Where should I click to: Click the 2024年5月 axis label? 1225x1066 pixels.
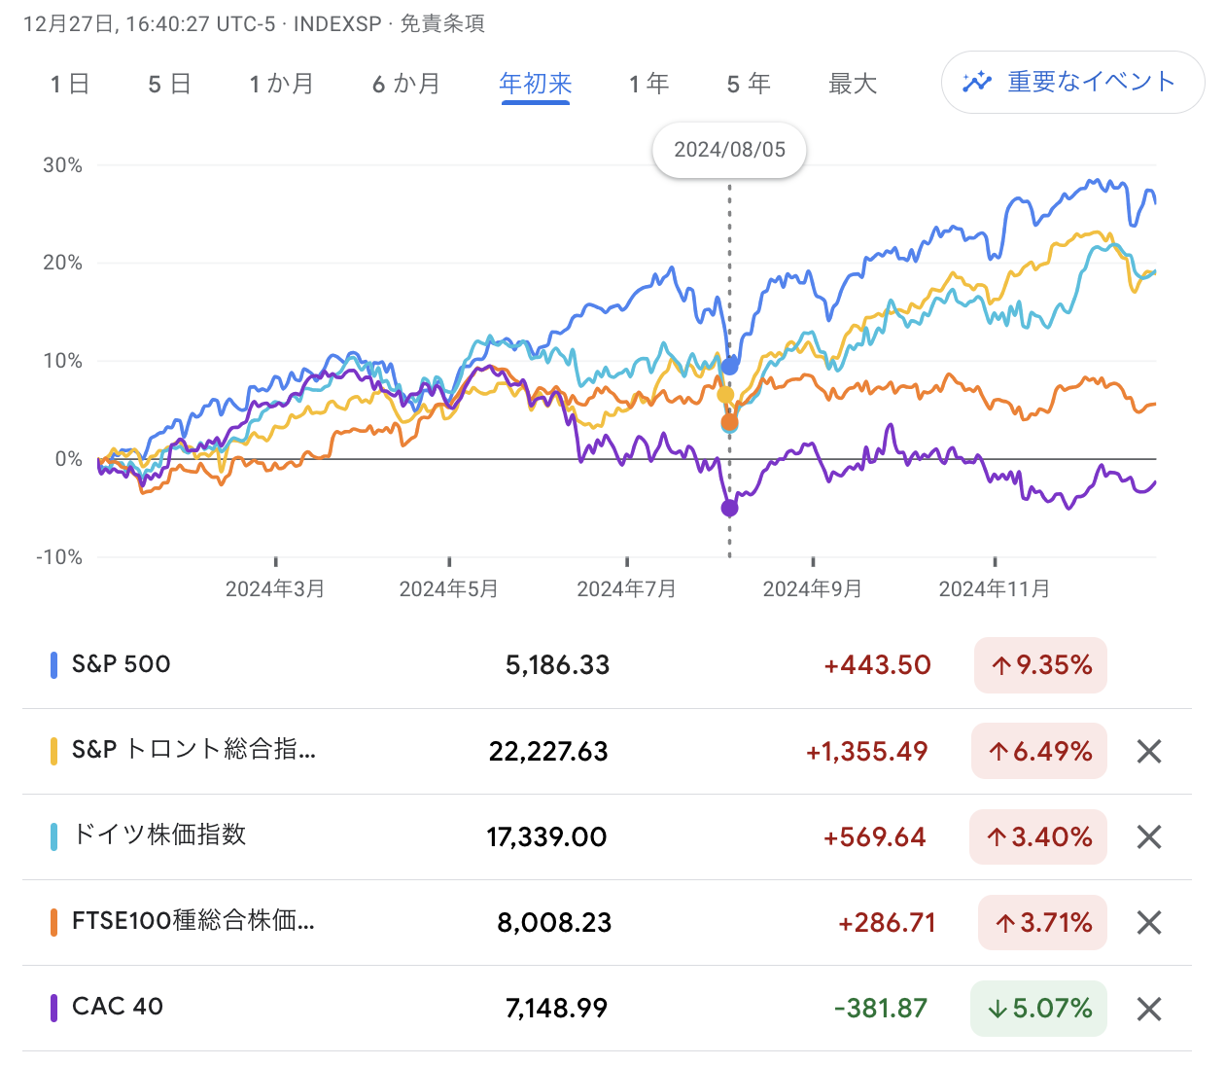449,588
